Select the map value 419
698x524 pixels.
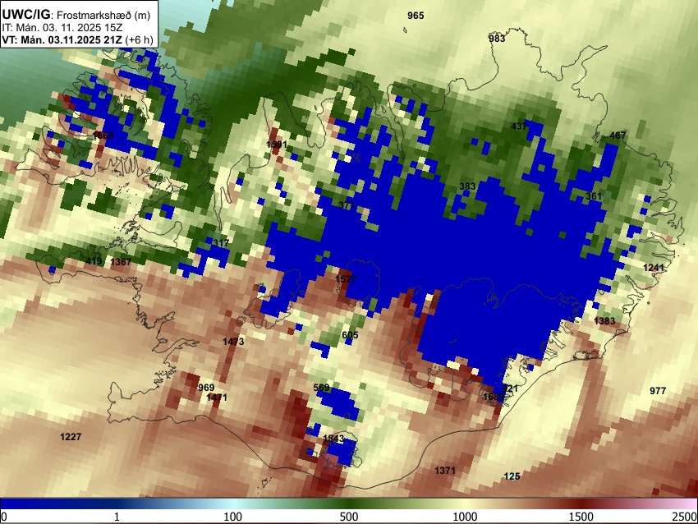coord(94,261)
